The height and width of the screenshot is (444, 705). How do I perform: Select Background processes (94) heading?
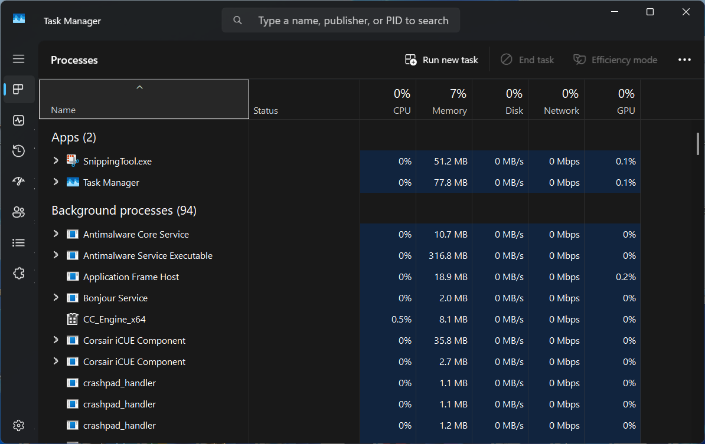[123, 211]
